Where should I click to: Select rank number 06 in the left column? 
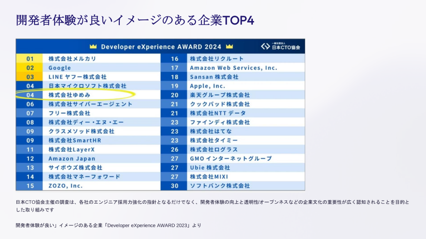point(30,104)
